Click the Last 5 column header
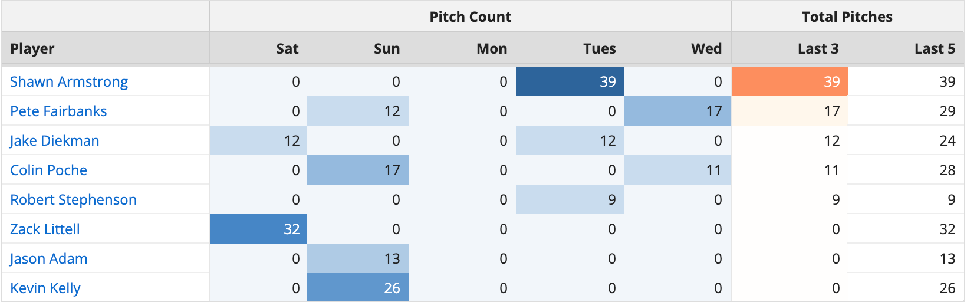The height and width of the screenshot is (302, 967). coord(935,48)
